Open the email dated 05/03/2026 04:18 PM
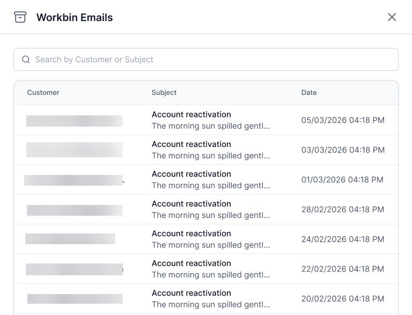The image size is (412, 315). coord(206,120)
